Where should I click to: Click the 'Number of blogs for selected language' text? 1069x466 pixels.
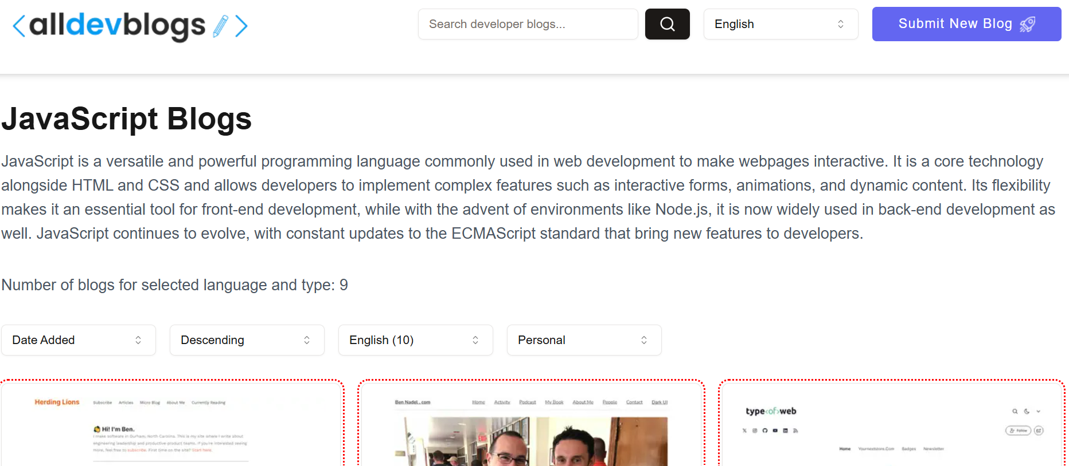click(x=174, y=285)
